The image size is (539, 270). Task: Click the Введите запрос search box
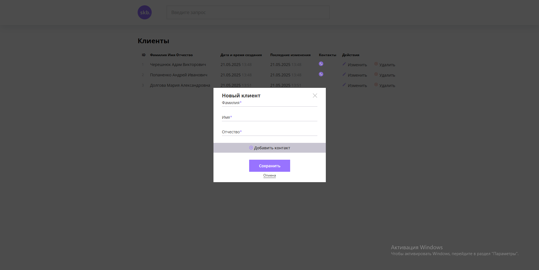click(248, 12)
